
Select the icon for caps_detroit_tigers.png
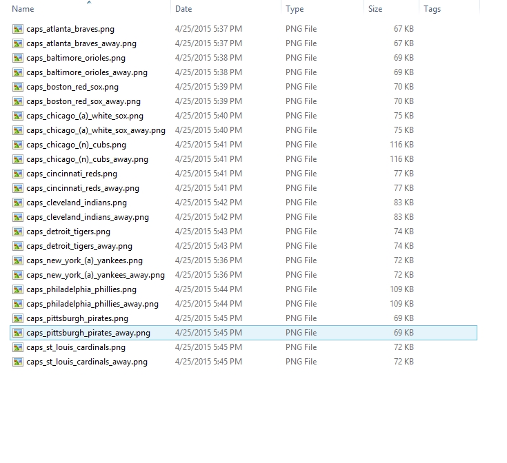point(18,231)
